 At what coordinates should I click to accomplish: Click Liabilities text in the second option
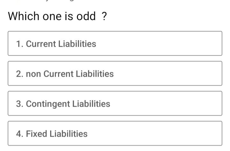point(95,74)
